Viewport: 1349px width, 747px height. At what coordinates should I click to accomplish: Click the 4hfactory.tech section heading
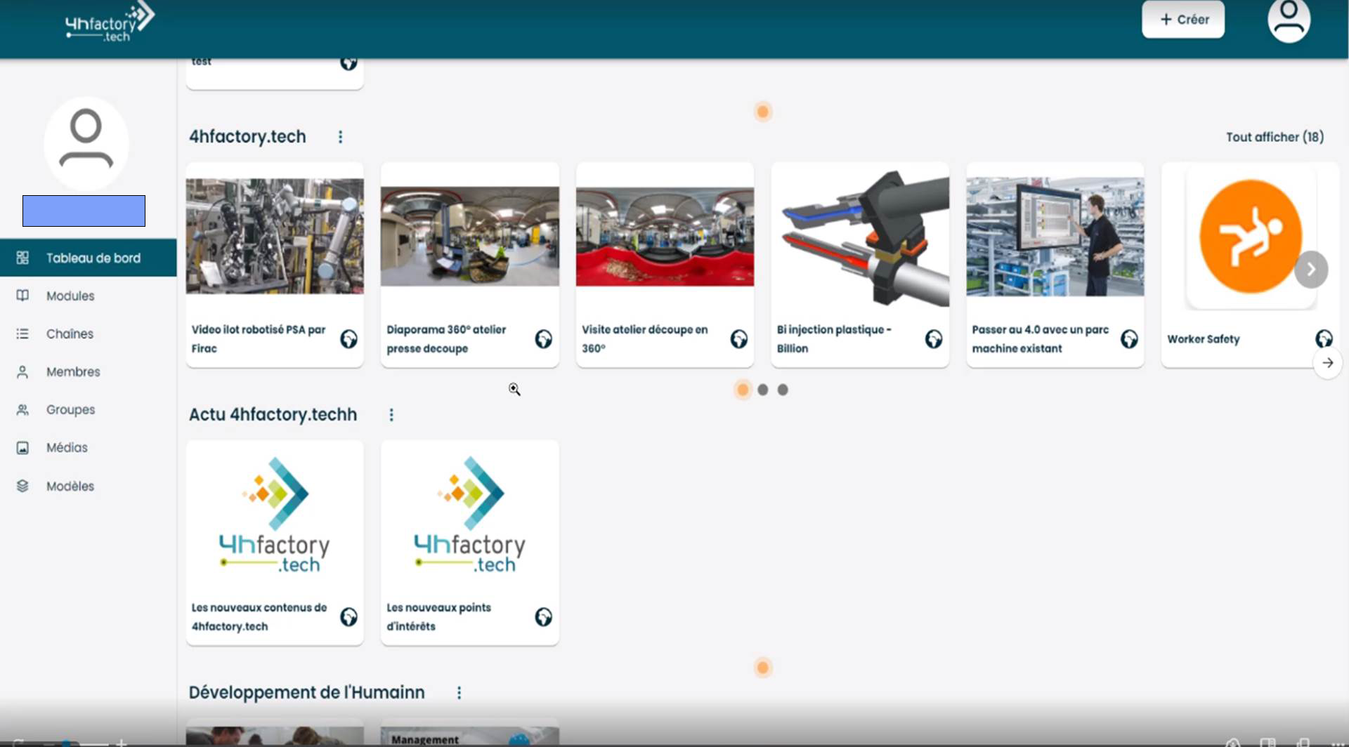click(x=247, y=136)
